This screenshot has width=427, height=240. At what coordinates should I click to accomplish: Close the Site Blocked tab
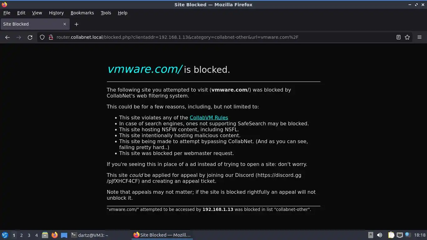click(x=65, y=24)
